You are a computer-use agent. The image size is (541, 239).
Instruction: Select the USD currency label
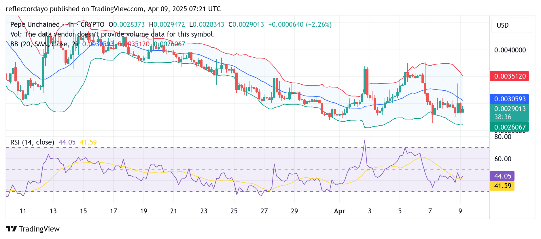(503, 25)
